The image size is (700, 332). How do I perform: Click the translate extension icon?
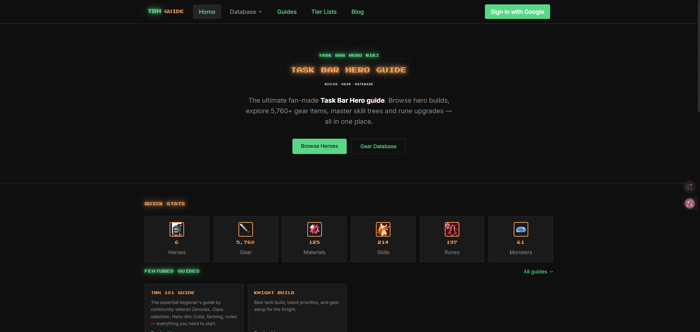[x=689, y=203]
